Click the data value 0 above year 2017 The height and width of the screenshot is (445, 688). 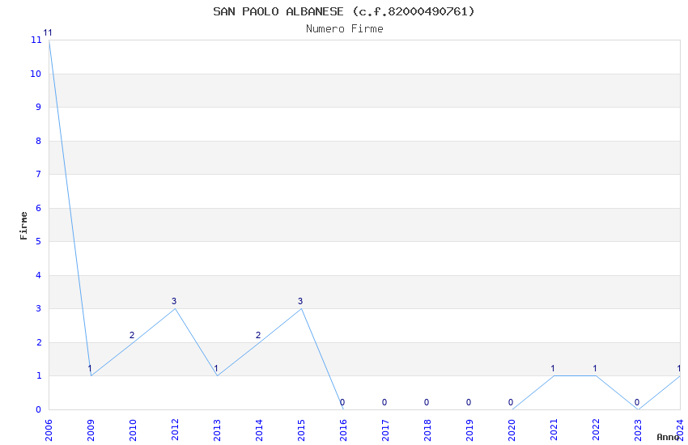(384, 402)
